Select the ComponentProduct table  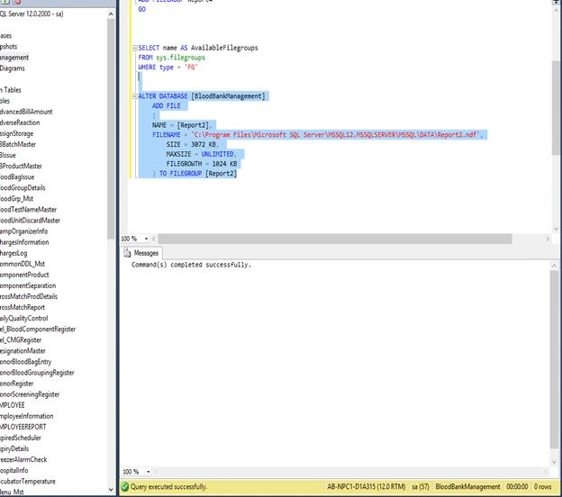point(24,275)
